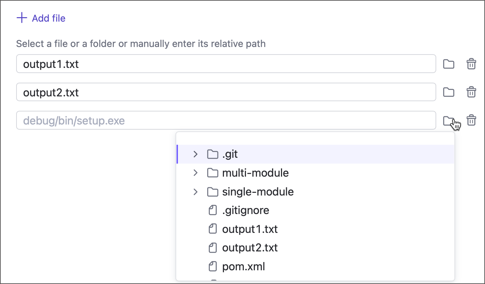Choose output2.txt in the dropdown tree

pos(315,248)
